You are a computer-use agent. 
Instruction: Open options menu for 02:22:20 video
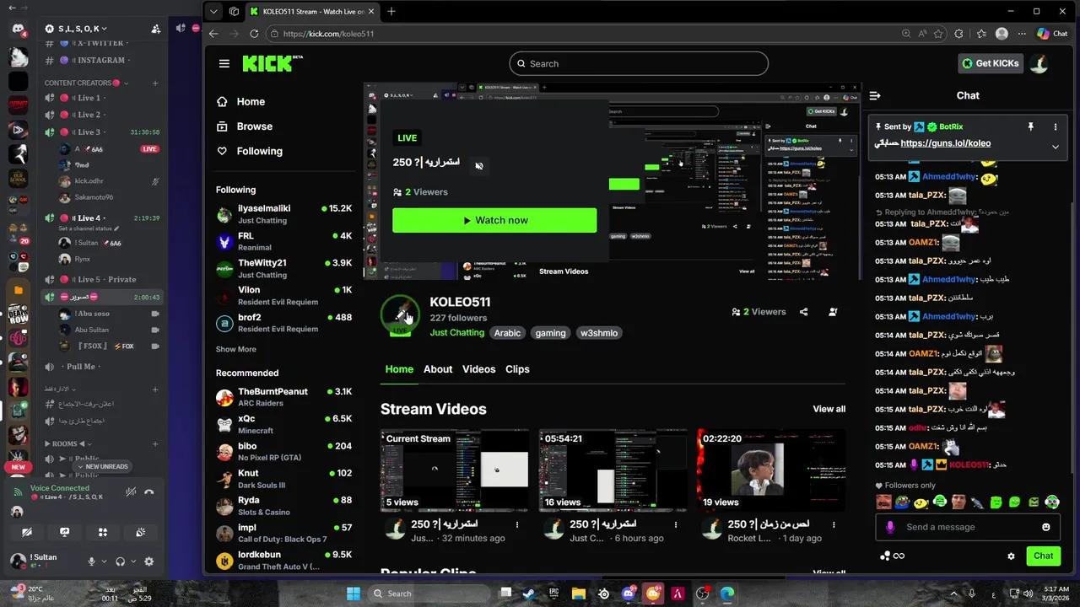pyautogui.click(x=834, y=524)
